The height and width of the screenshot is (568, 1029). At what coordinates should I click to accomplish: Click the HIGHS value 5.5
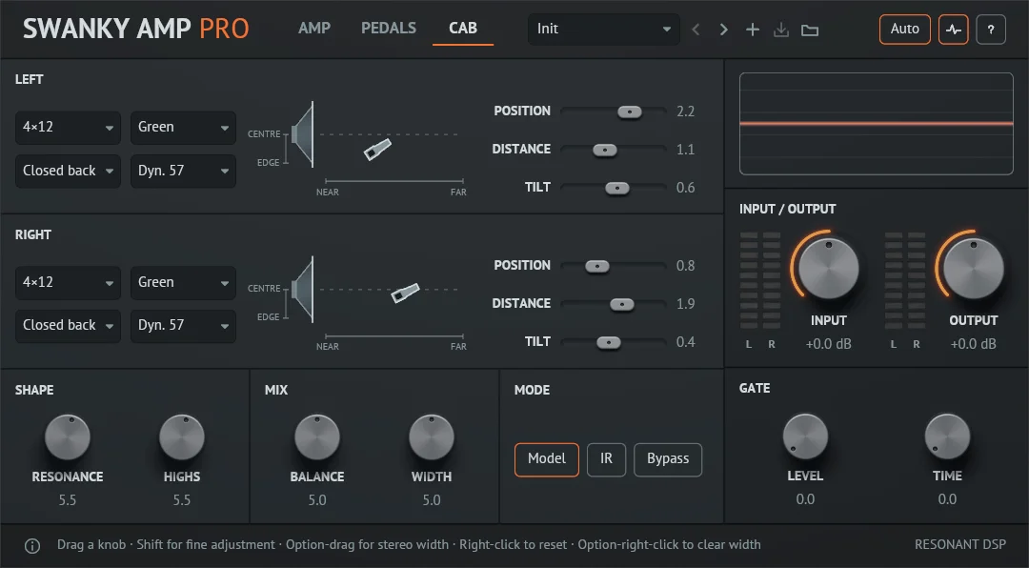(182, 500)
